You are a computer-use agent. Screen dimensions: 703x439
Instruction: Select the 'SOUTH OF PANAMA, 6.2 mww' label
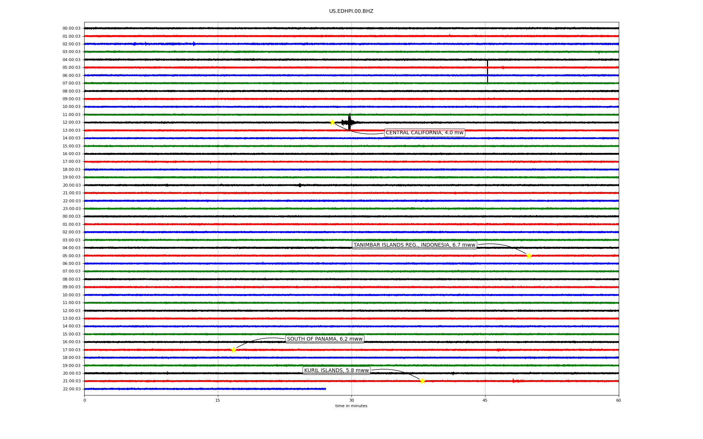coord(325,339)
